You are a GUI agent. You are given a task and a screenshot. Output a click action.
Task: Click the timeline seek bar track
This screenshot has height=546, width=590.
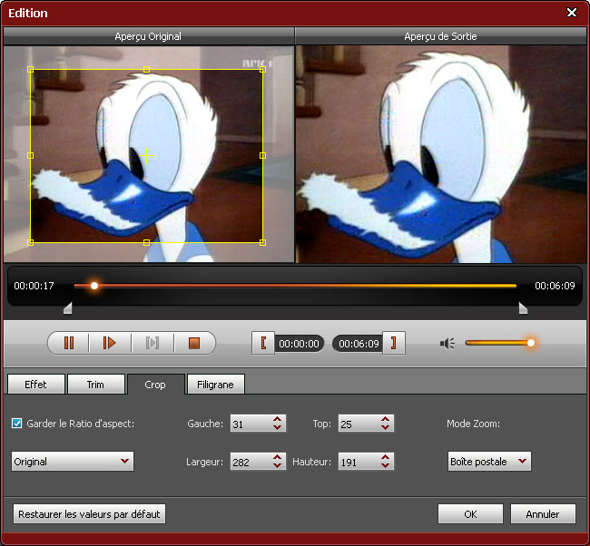[x=295, y=286]
